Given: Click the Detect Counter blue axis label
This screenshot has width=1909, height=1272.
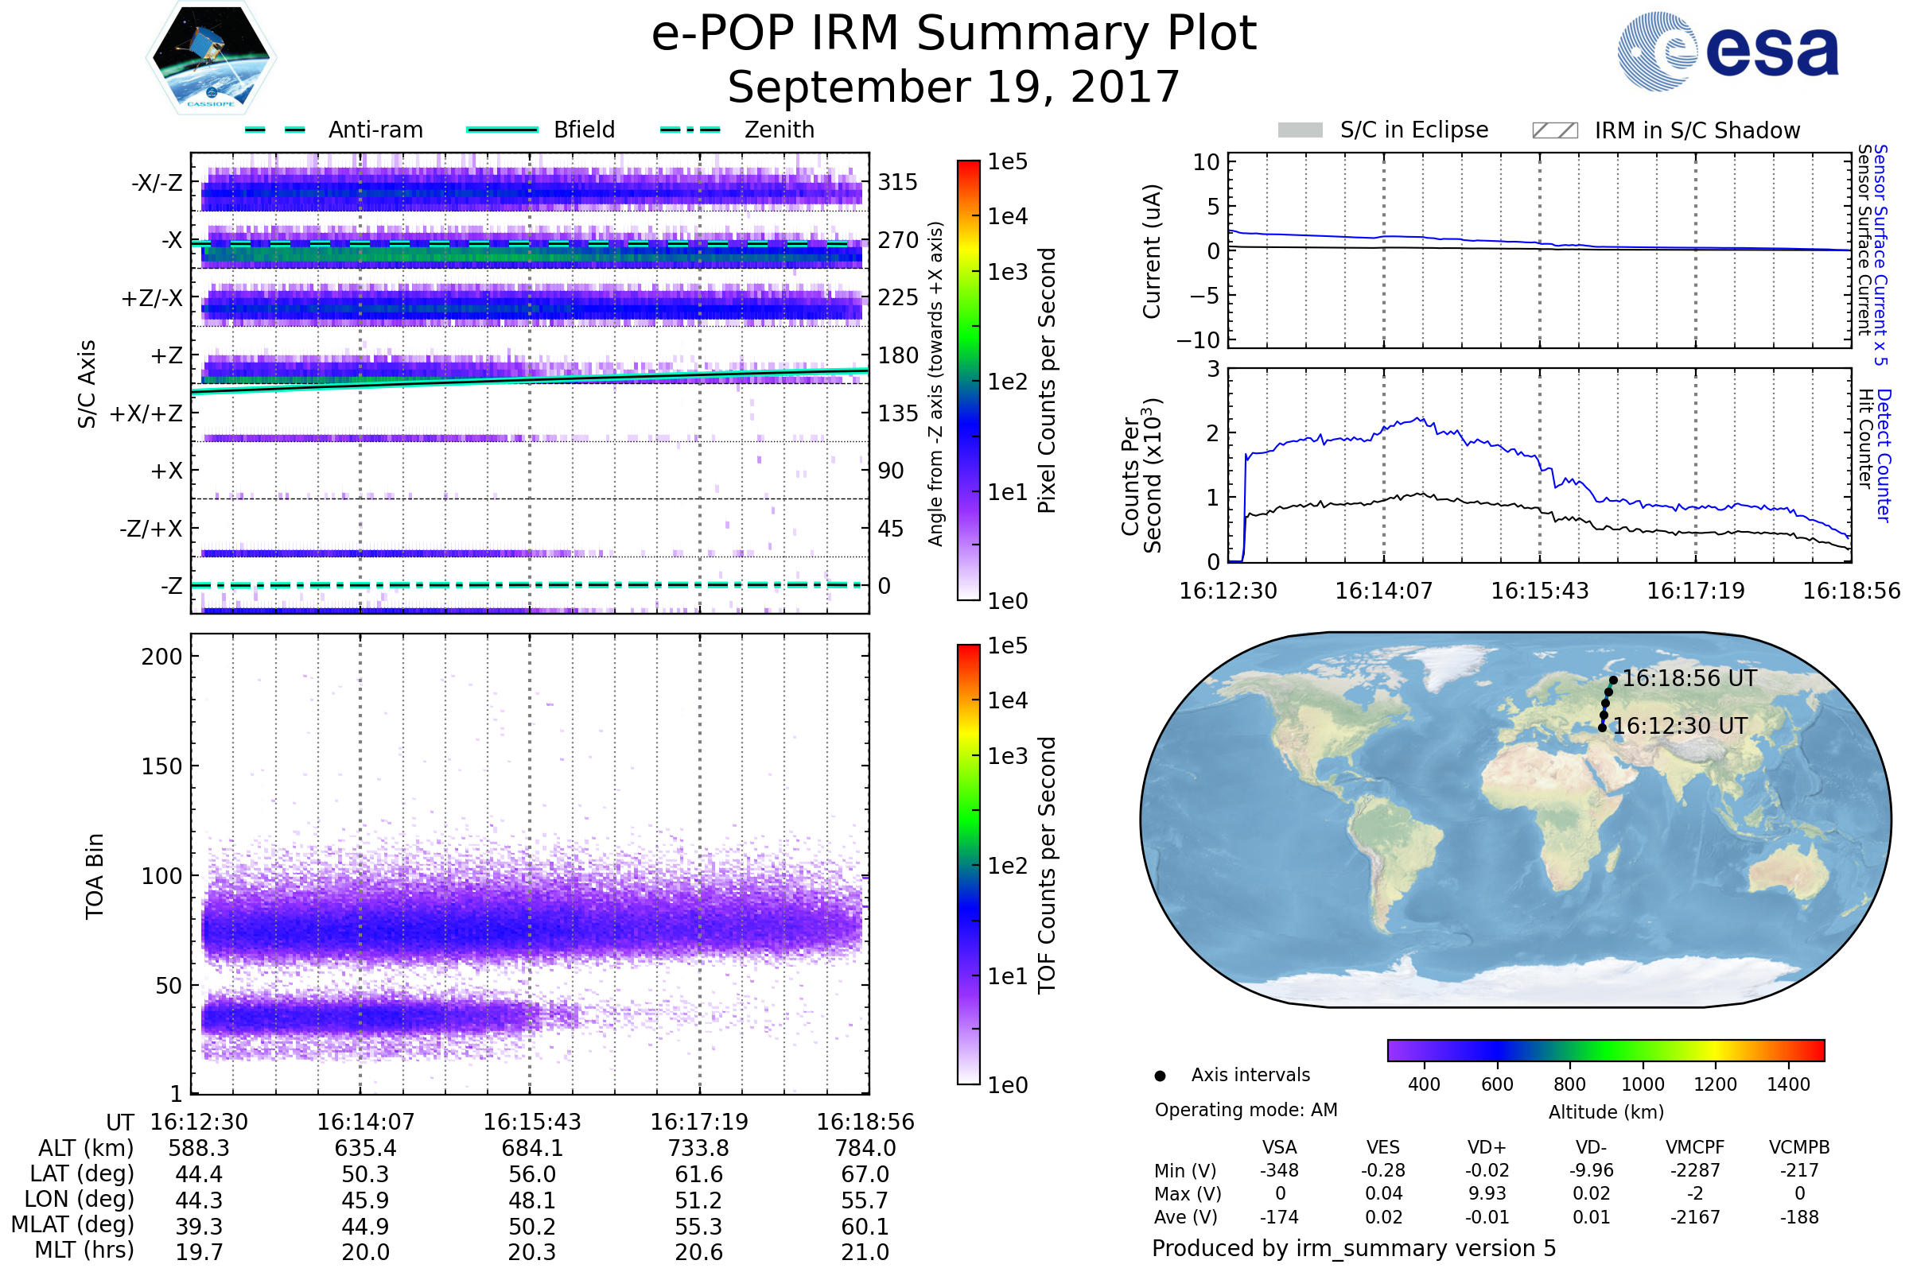Looking at the screenshot, I should (x=1884, y=454).
